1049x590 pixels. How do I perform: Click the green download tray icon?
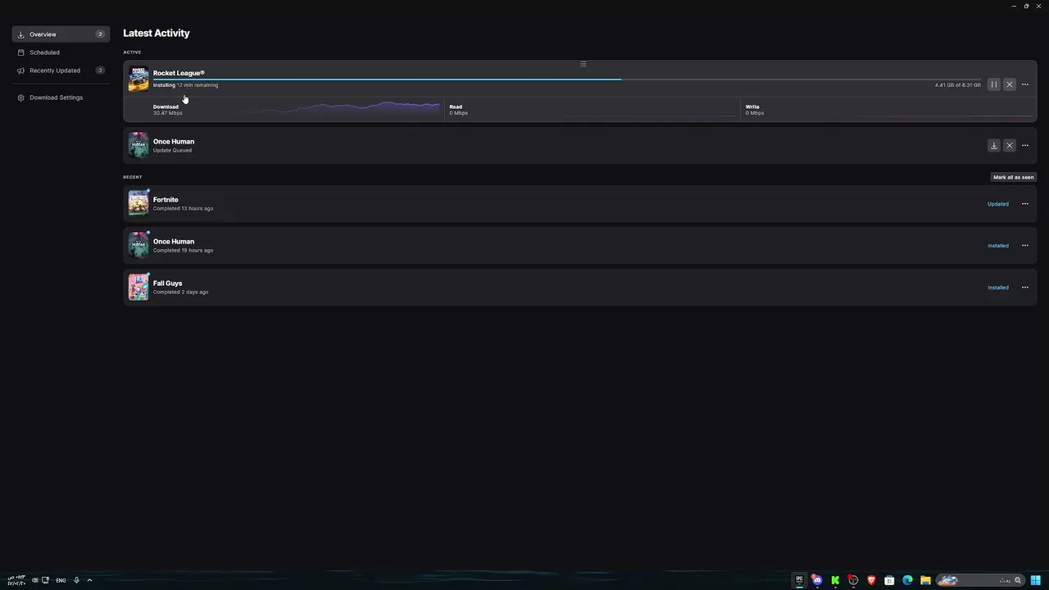[76, 580]
